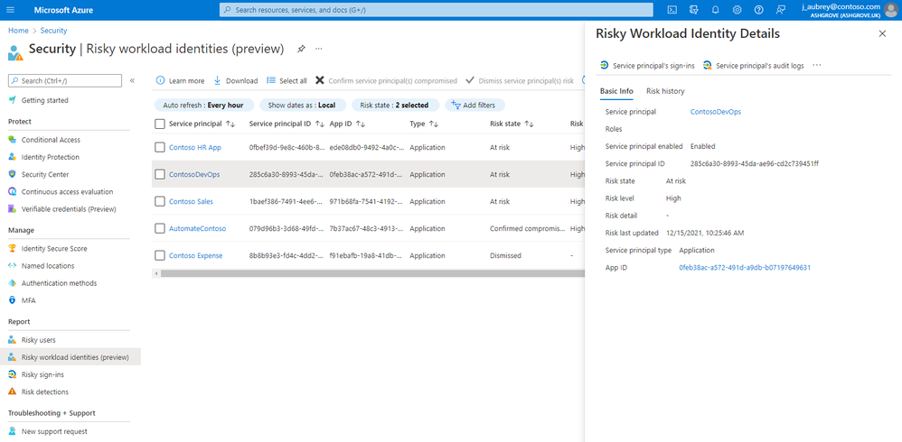Switch to the Basic Info tab
Screen dimensions: 902x442
616,91
